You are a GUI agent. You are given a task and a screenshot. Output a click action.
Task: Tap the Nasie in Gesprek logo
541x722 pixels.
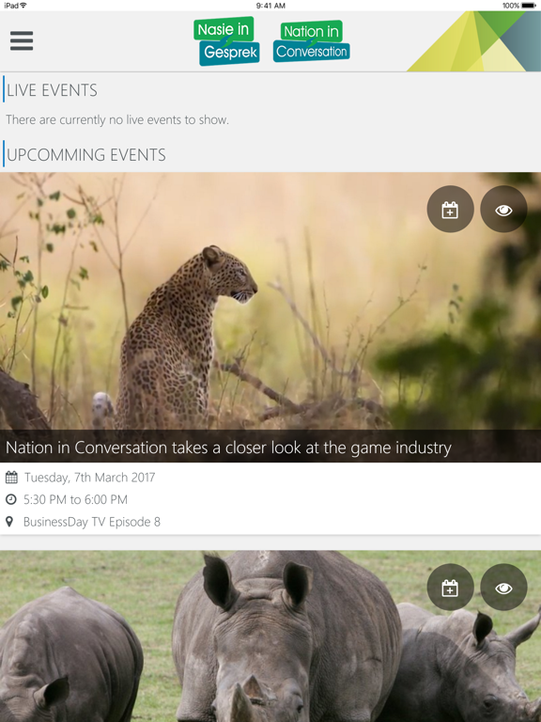[226, 41]
